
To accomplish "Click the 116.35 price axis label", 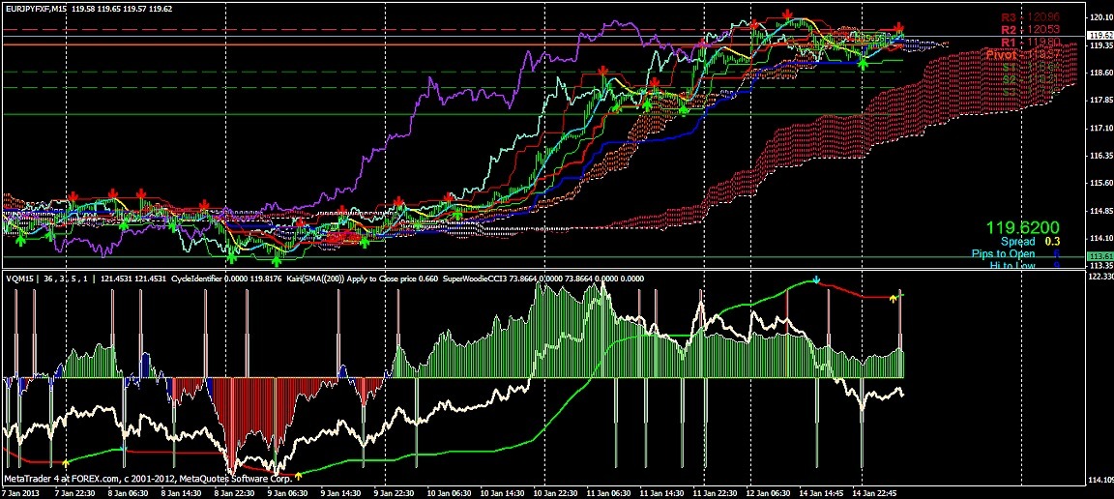I will tap(1101, 155).
